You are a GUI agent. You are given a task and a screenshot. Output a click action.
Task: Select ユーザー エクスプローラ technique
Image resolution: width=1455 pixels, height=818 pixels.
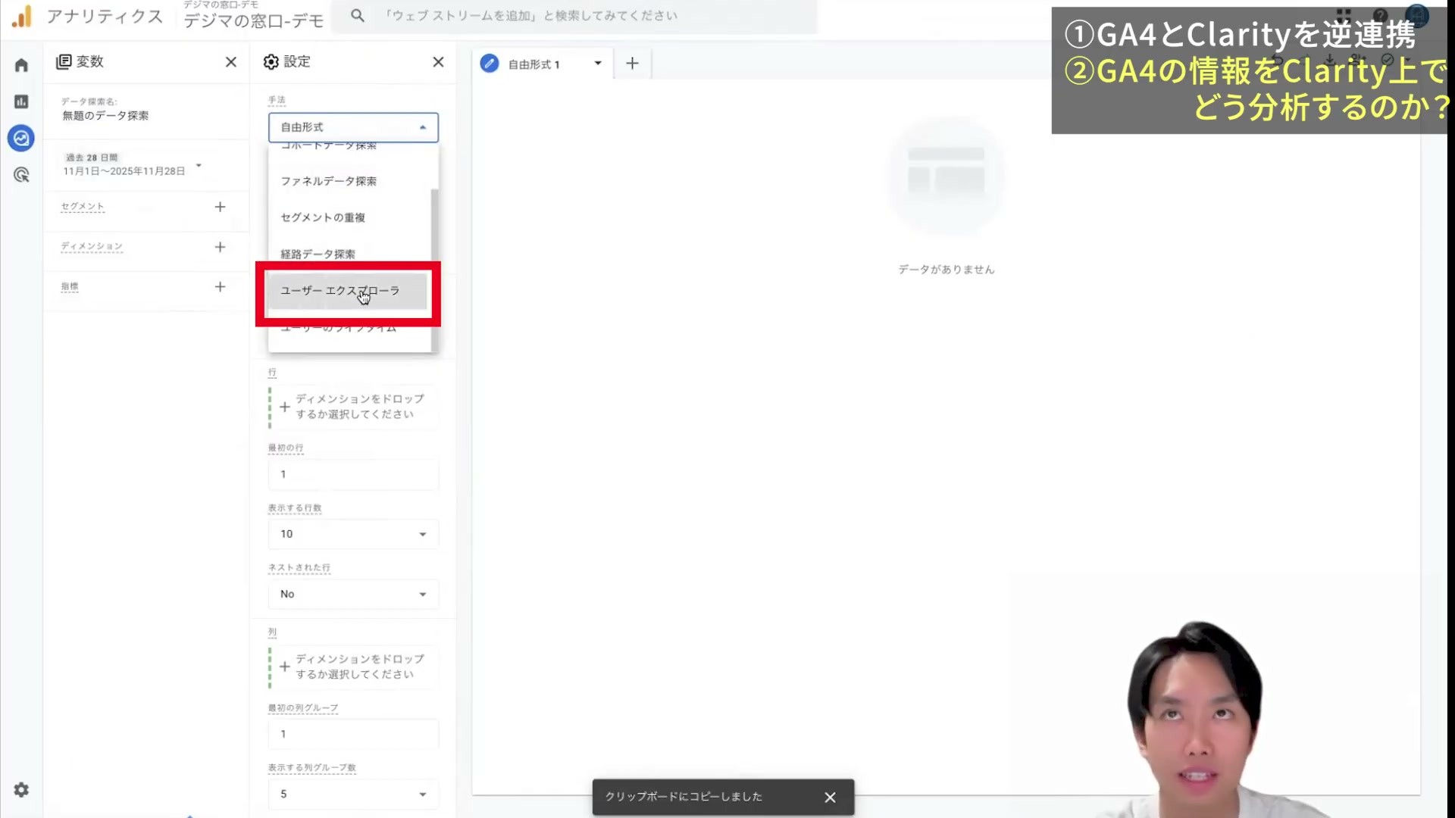coord(347,292)
